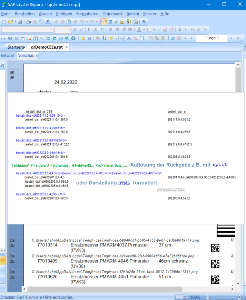The image size is (246, 300).
Task: Align text left
Action: pyautogui.click(x=111, y=29)
